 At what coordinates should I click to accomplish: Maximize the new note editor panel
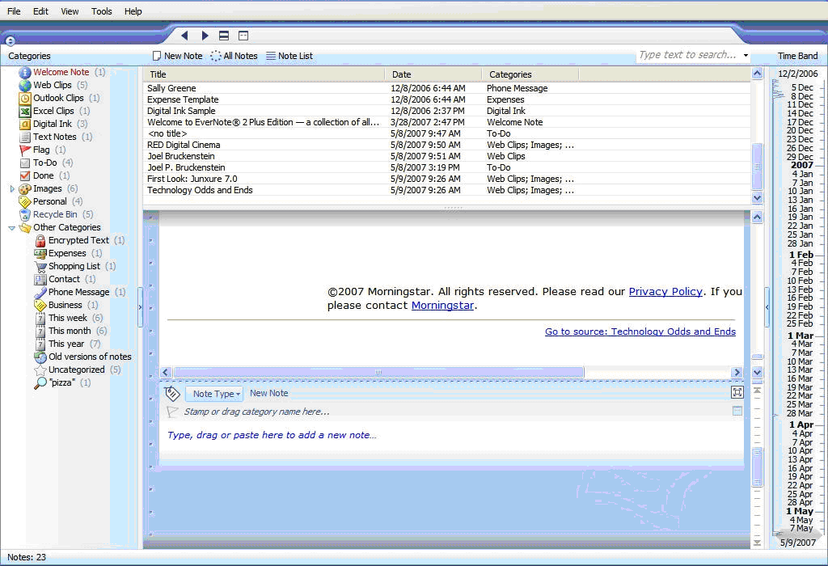pyautogui.click(x=737, y=392)
